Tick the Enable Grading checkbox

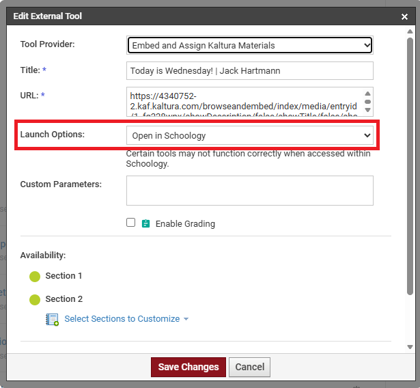coord(131,223)
